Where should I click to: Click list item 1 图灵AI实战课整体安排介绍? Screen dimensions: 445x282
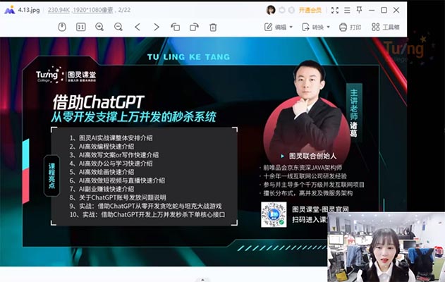(x=111, y=138)
